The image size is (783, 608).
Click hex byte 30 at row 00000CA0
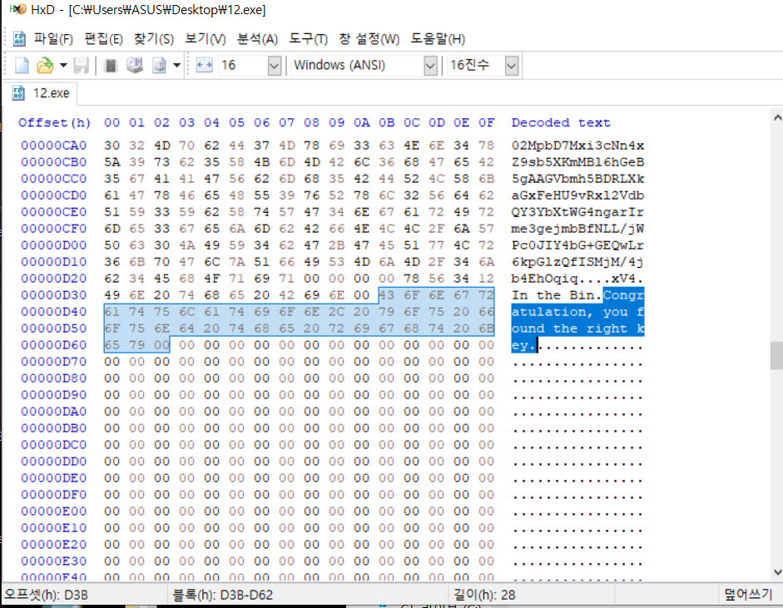pos(112,146)
